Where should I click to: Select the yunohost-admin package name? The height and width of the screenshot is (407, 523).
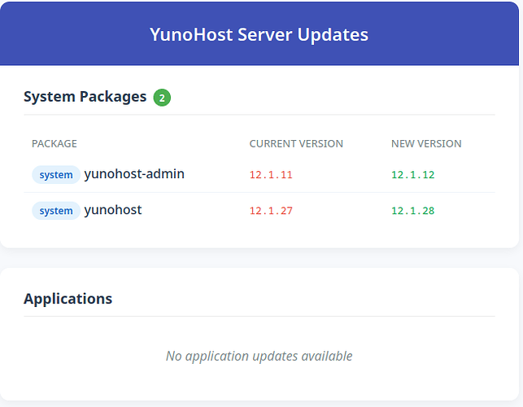134,174
